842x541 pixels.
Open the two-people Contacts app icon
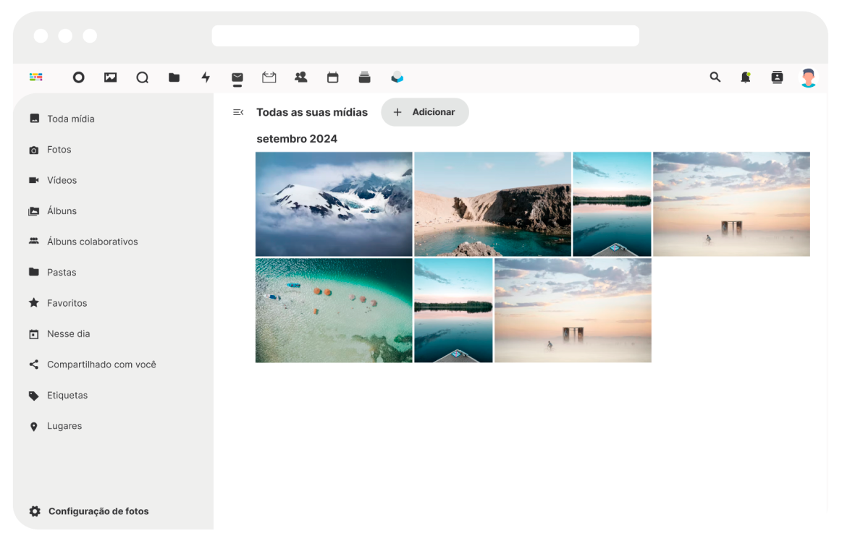(300, 77)
